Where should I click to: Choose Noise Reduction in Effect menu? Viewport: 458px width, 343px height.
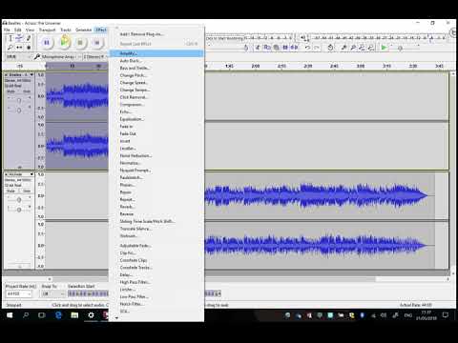(156, 155)
